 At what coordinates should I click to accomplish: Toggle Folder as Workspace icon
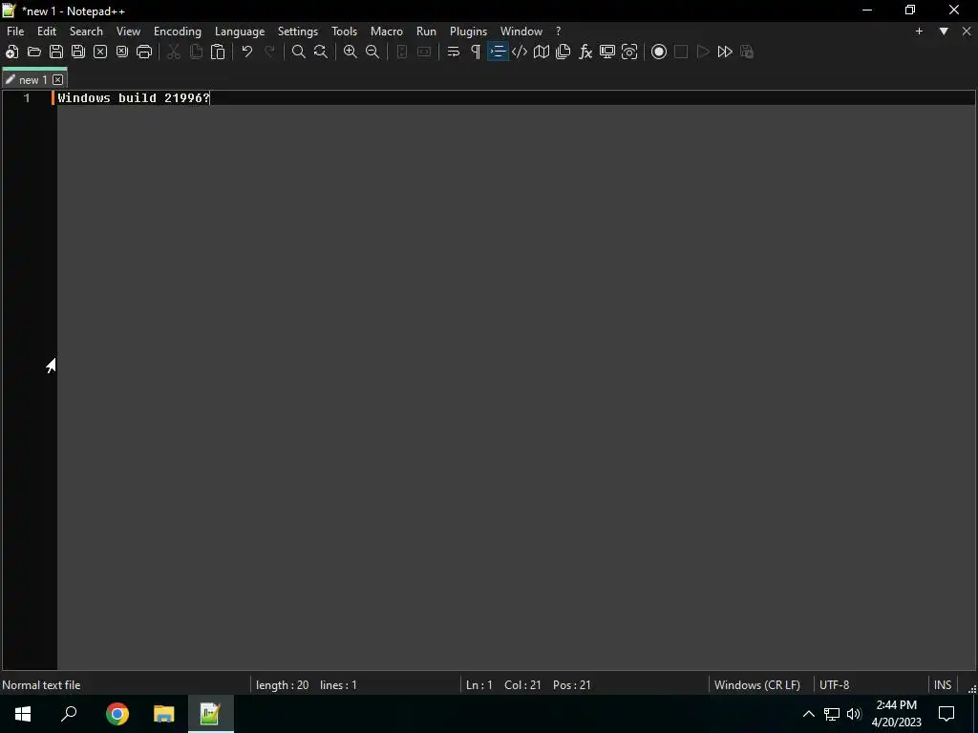[607, 52]
